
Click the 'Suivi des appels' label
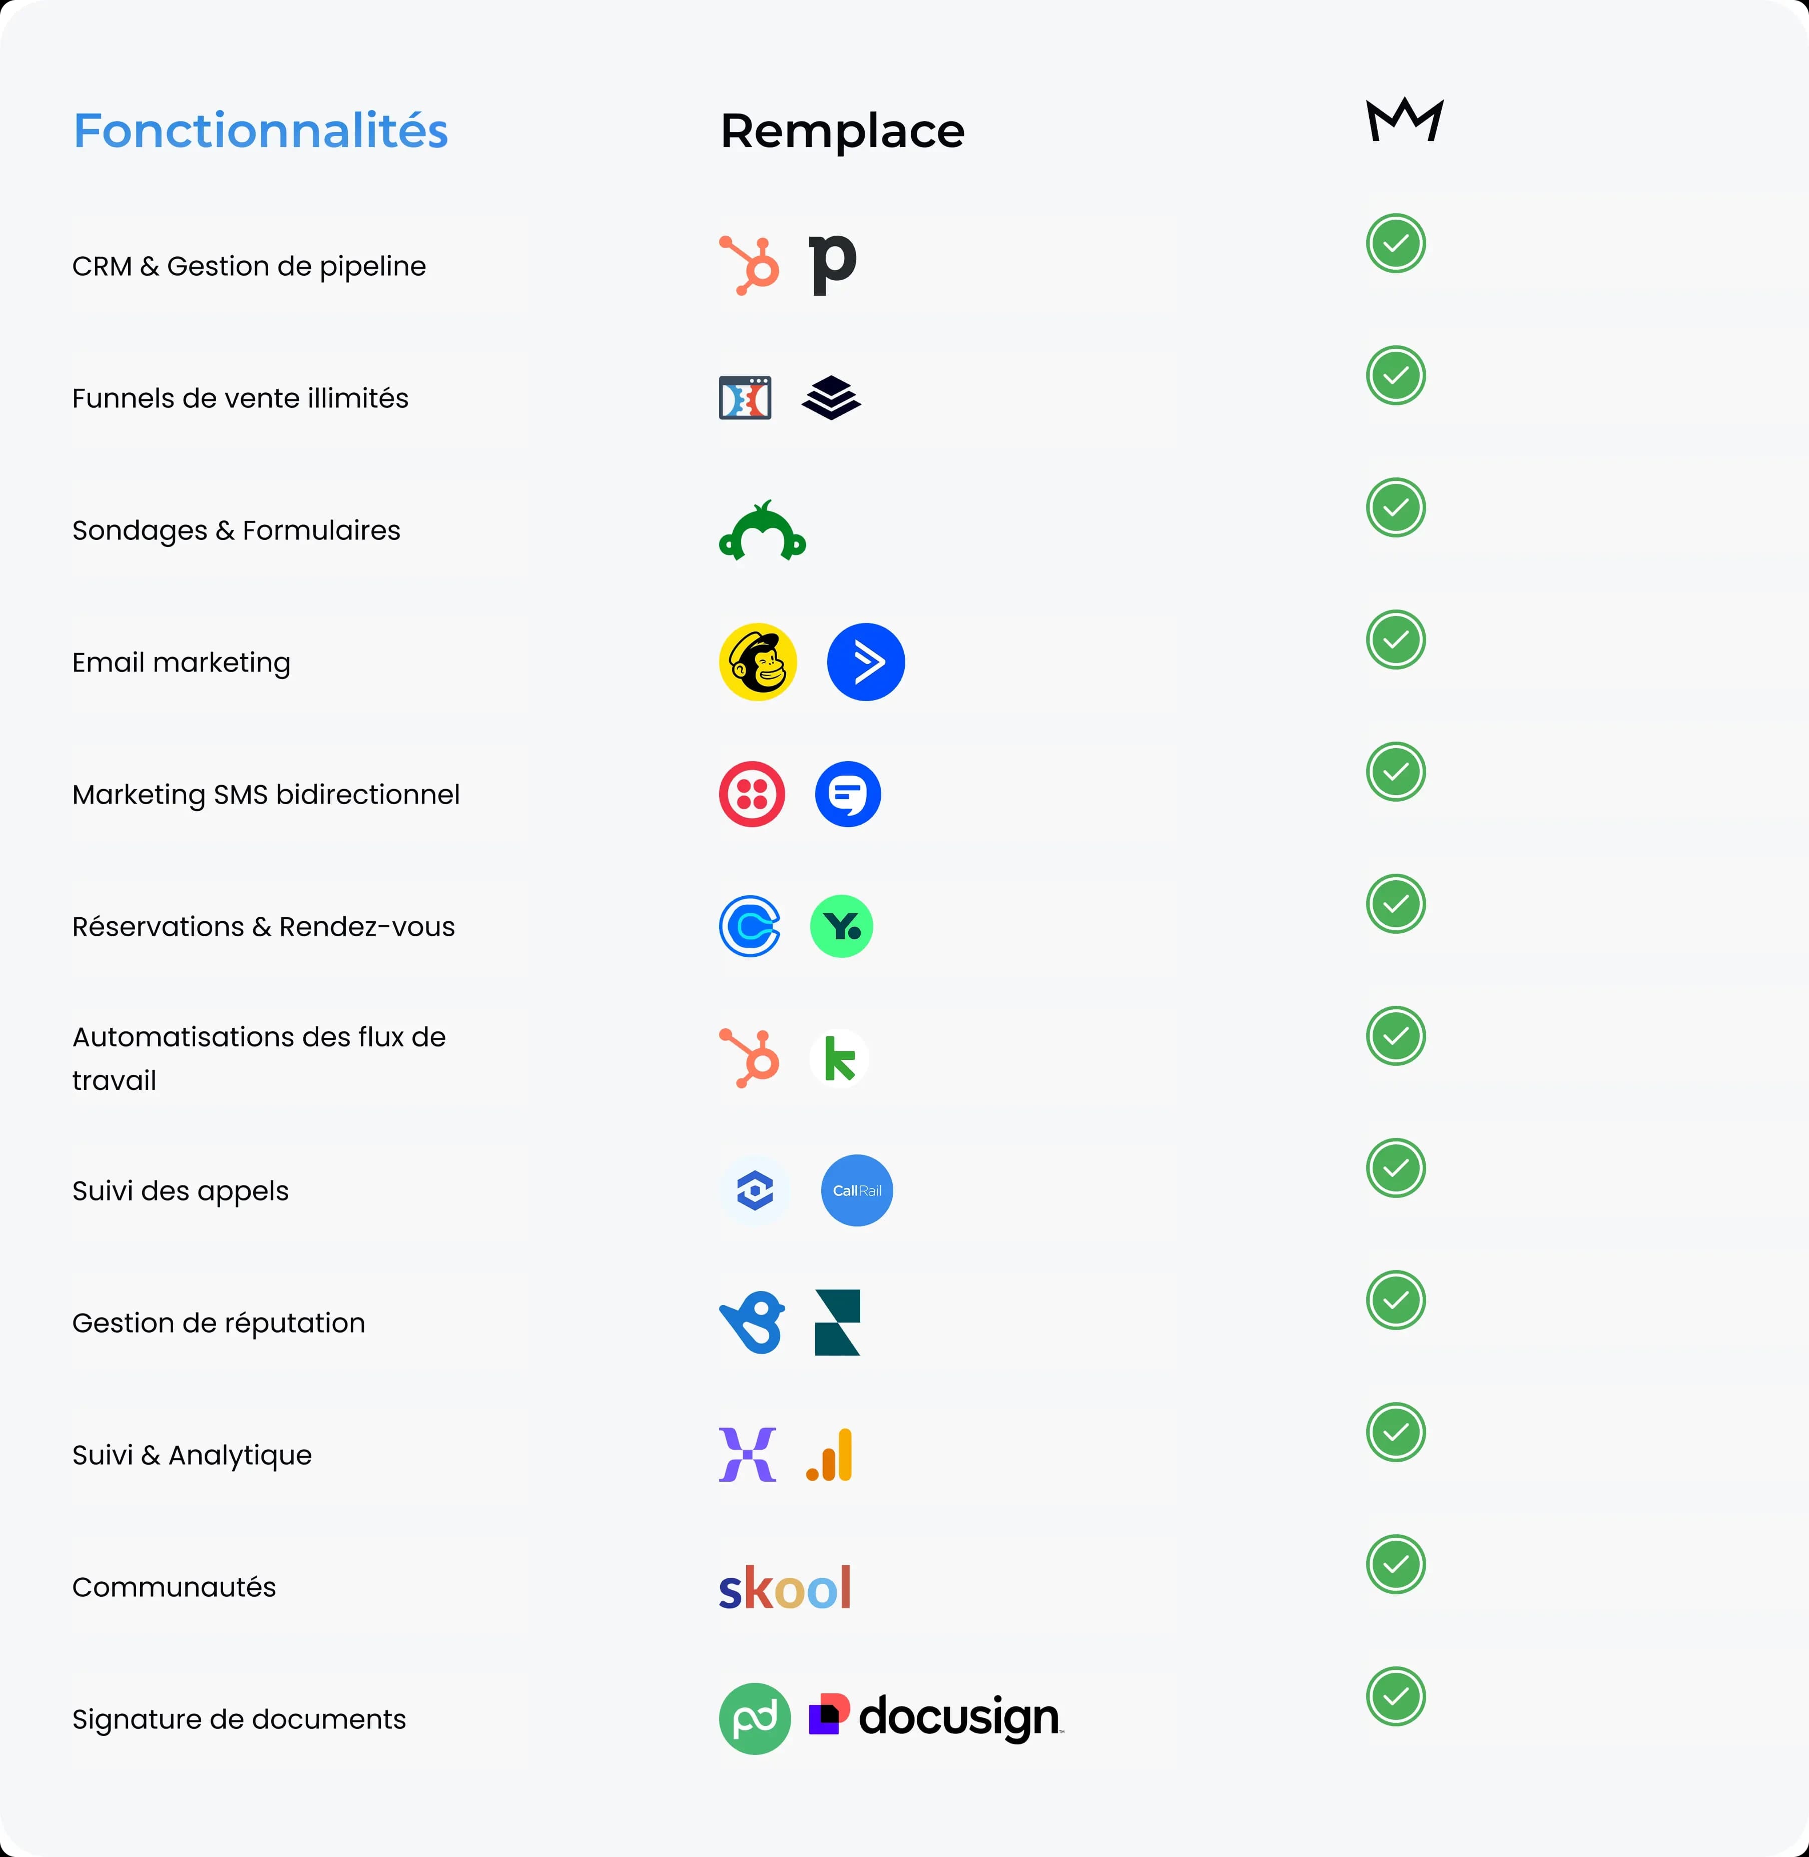pos(181,1191)
